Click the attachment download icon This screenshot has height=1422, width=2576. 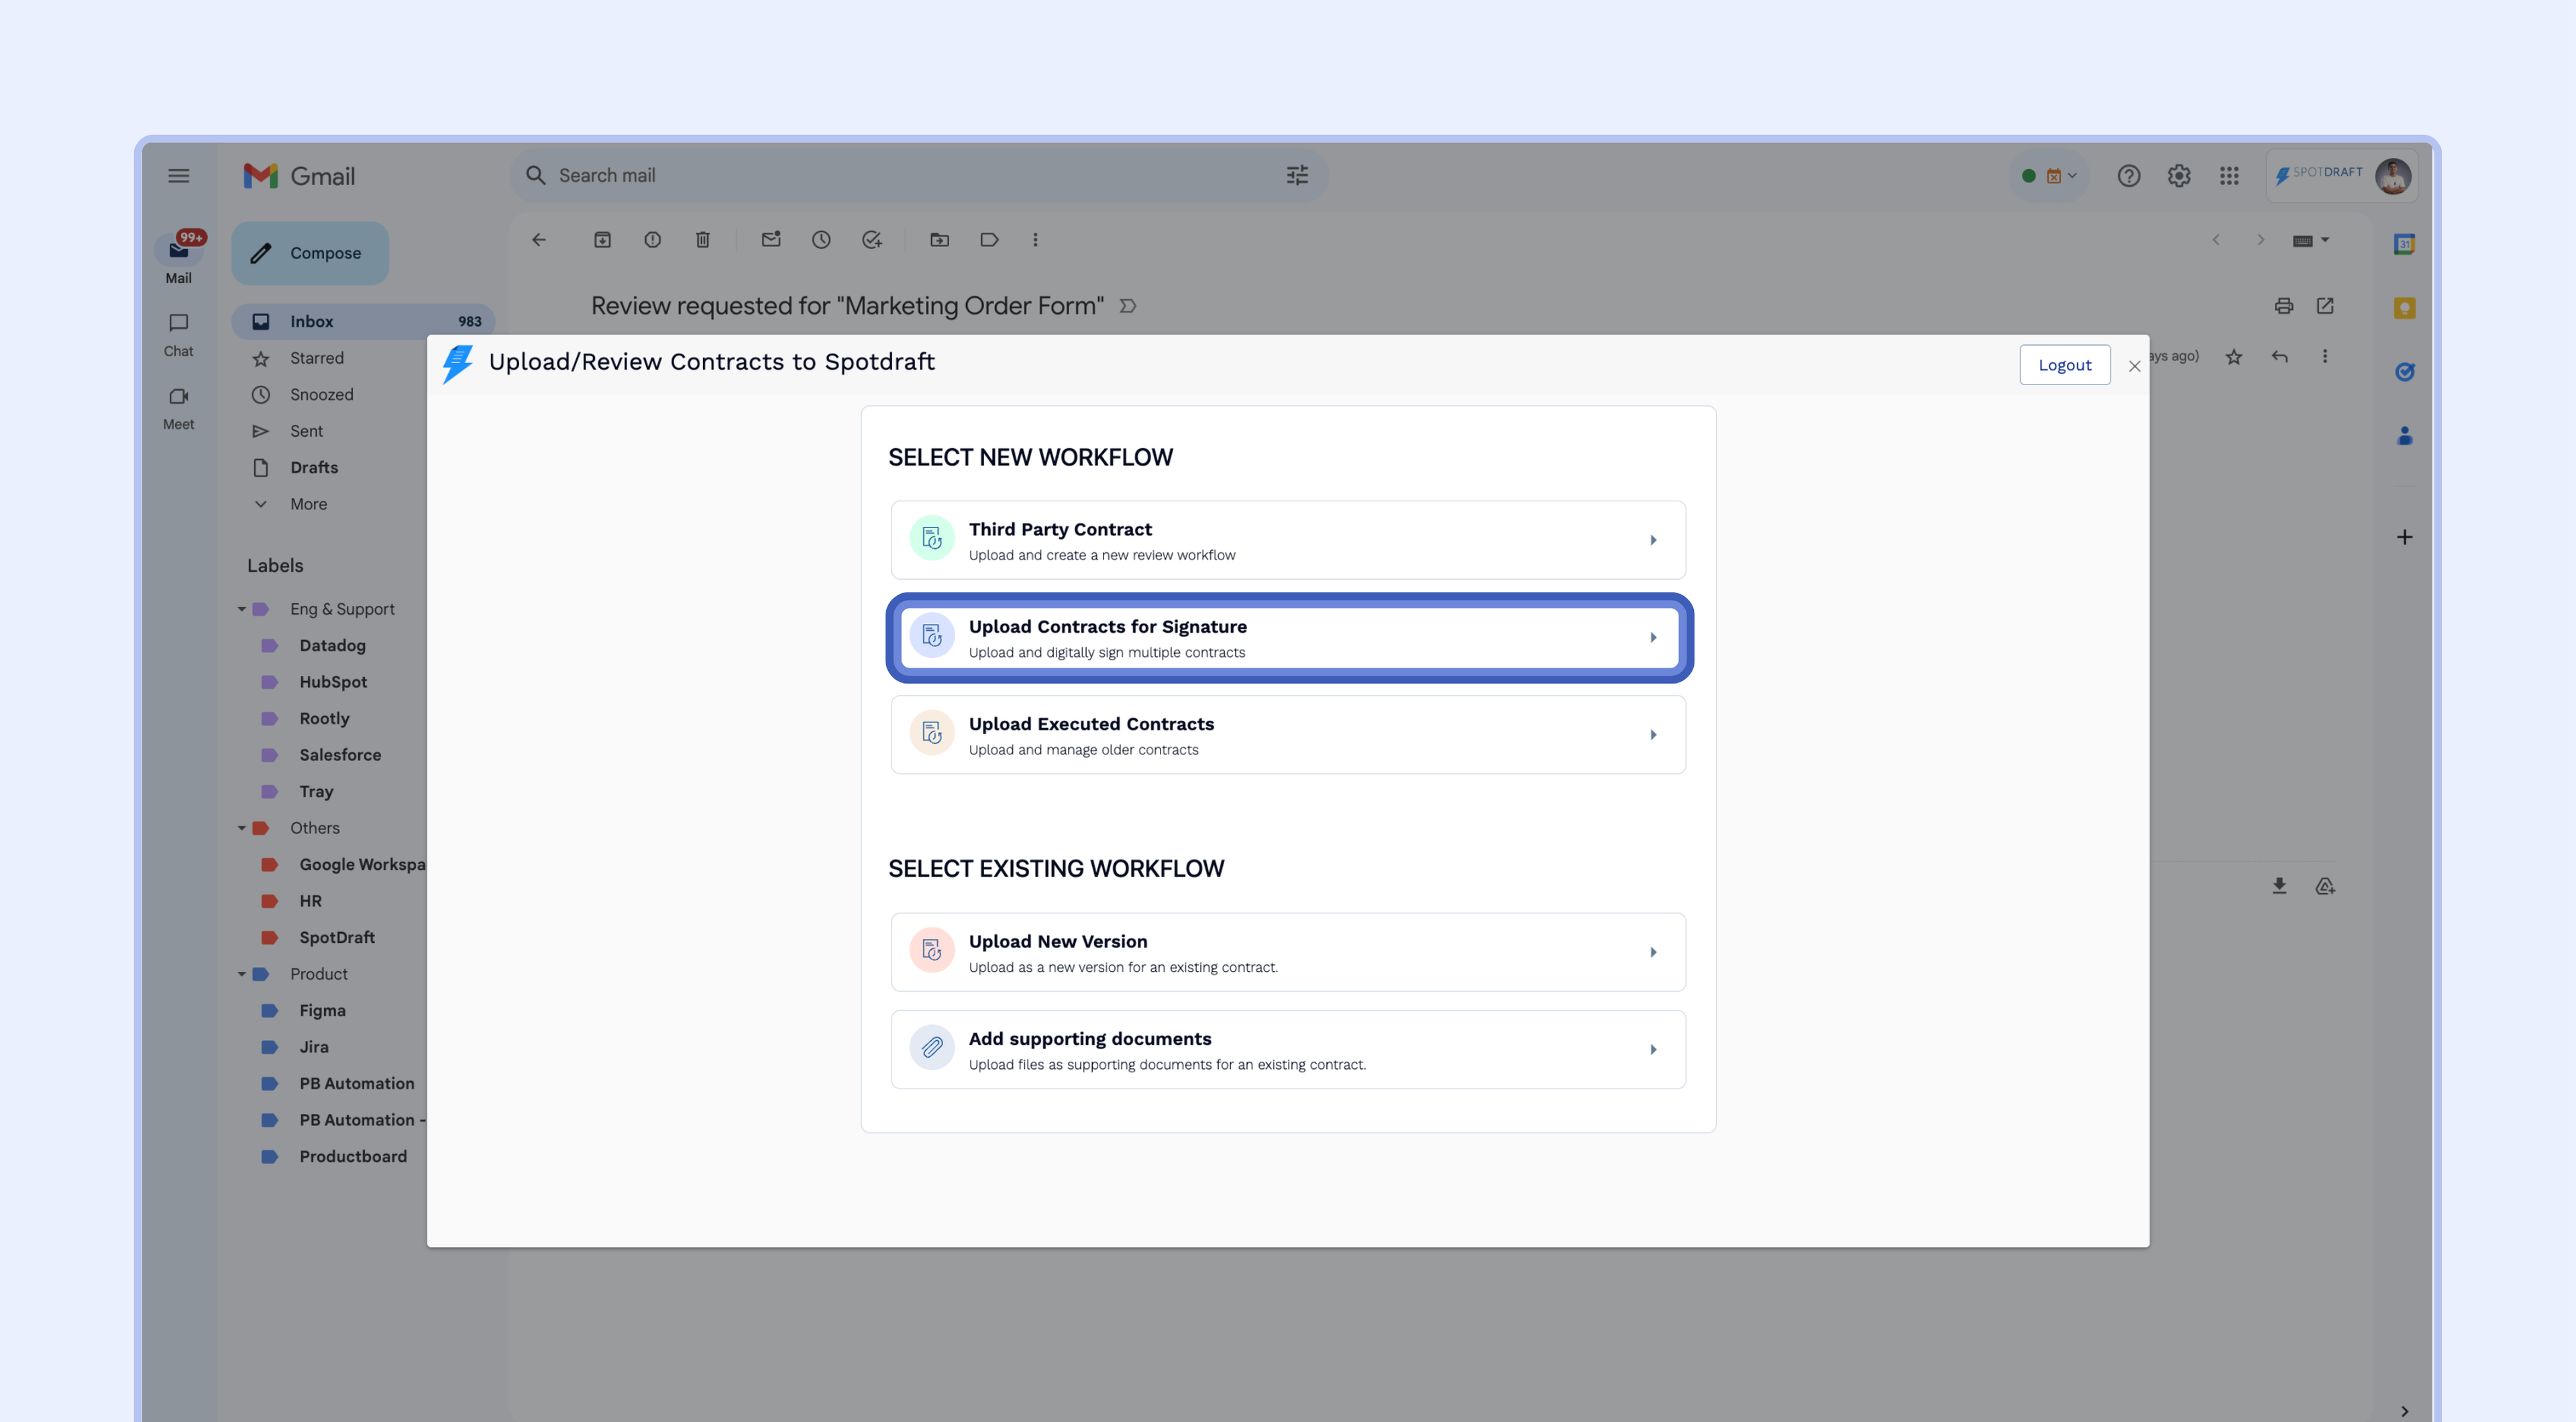coord(2279,886)
